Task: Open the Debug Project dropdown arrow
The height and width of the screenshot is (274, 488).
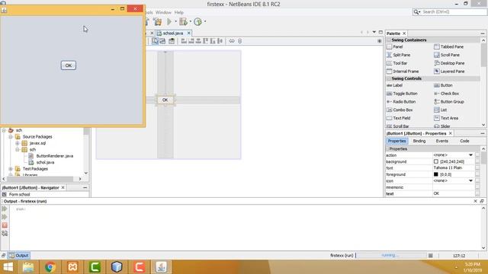Action: click(190, 22)
